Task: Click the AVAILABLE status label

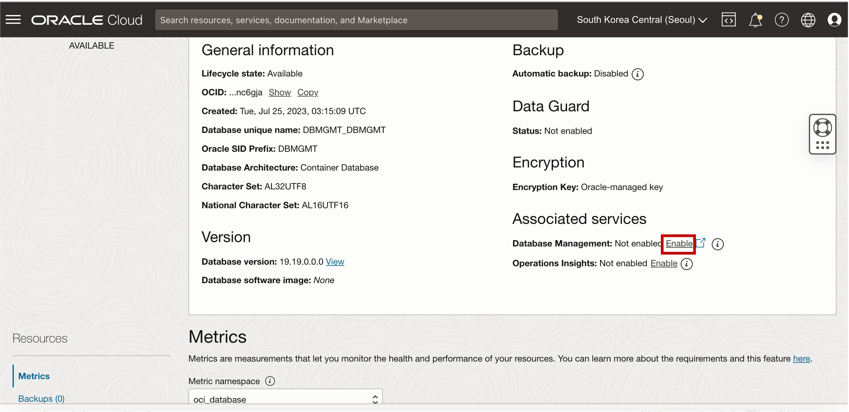Action: [x=91, y=45]
